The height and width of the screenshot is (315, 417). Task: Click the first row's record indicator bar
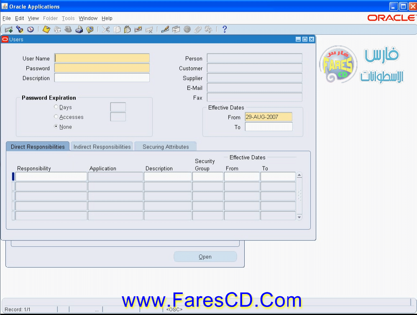[x=13, y=177]
